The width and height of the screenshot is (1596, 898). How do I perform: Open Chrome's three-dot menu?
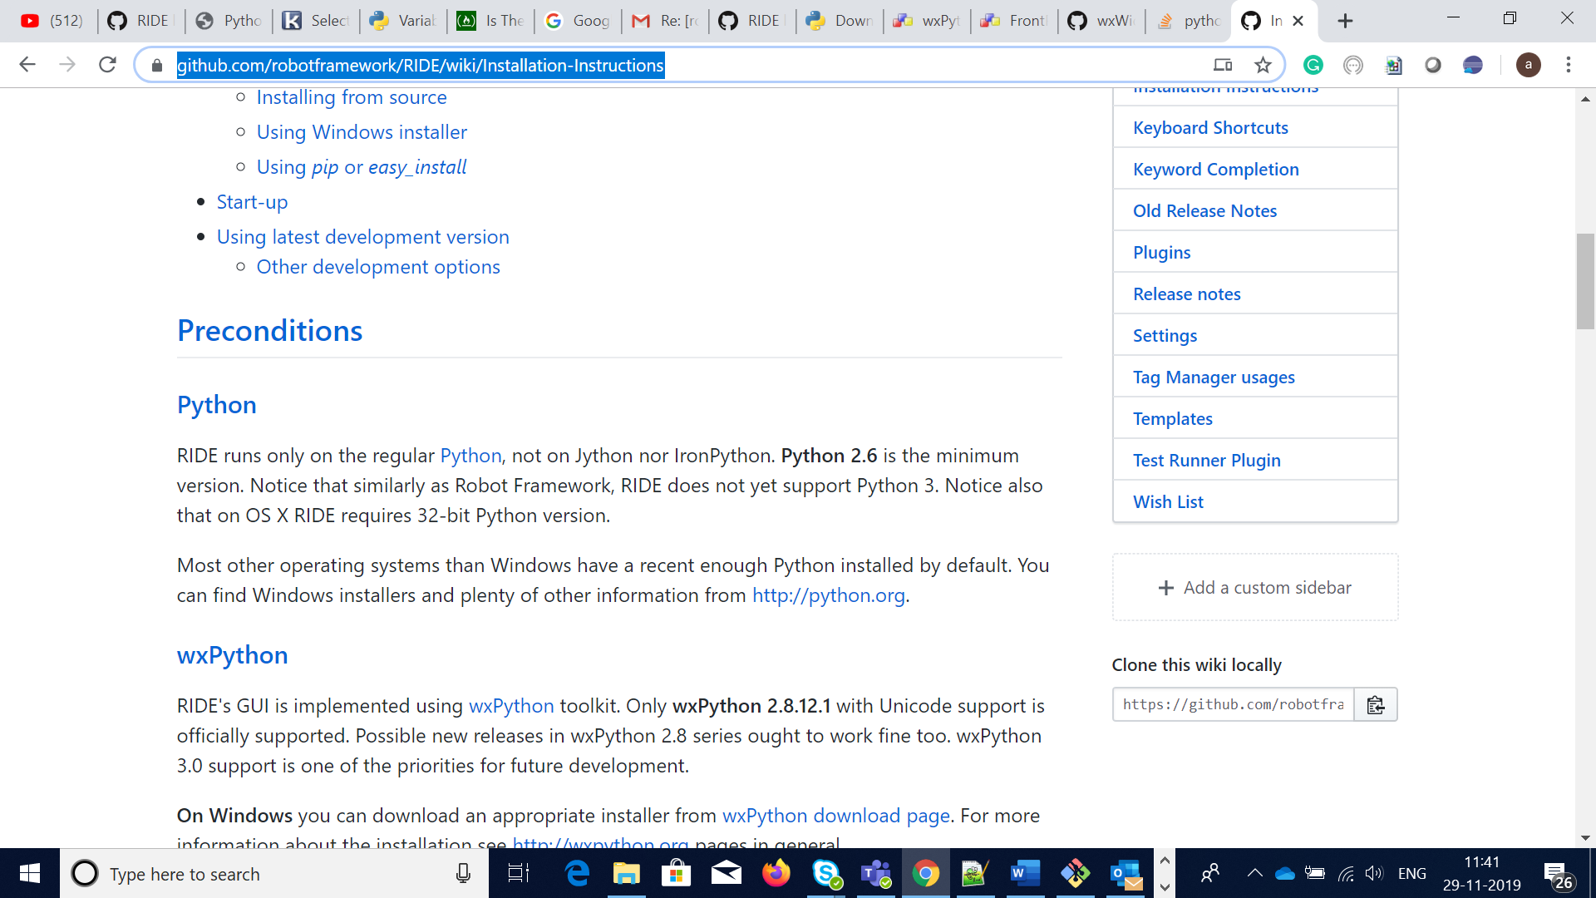pyautogui.click(x=1569, y=65)
